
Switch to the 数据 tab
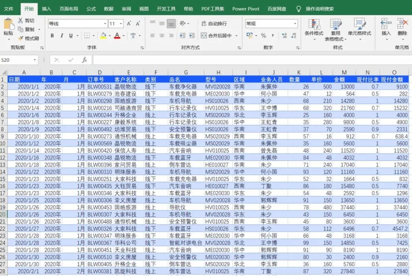[x=108, y=9]
